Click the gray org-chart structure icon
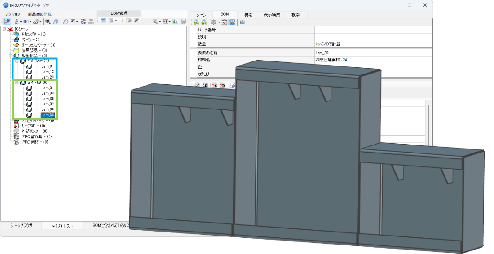Viewport: 494px width, 254px height. point(91,22)
